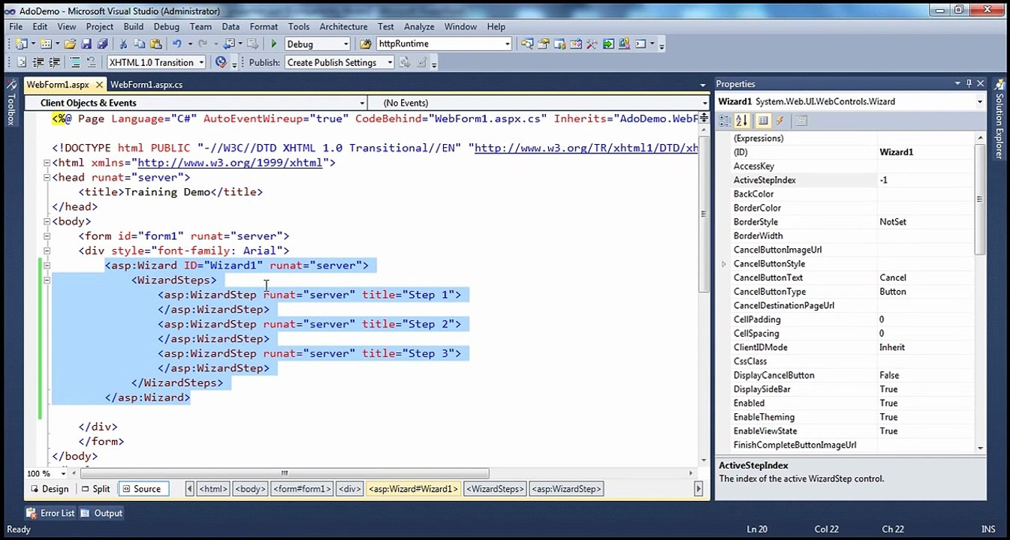Open the Solution Explorer side tab
Screen dimensions: 1010x540
tap(999, 120)
